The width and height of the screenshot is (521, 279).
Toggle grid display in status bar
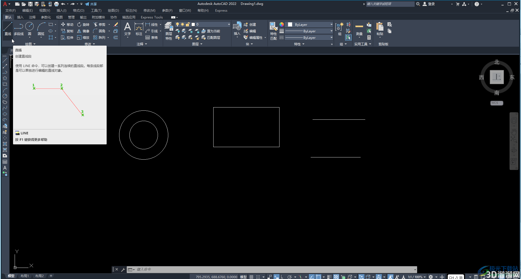pyautogui.click(x=252, y=277)
